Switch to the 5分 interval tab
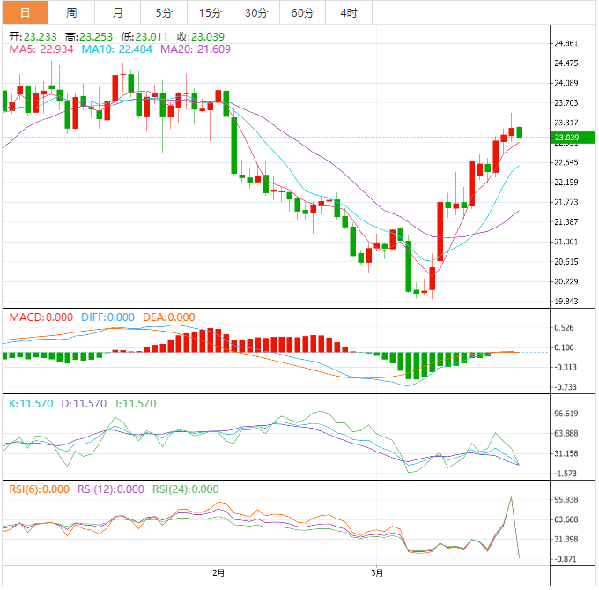The height and width of the screenshot is (590, 599). pyautogui.click(x=164, y=12)
